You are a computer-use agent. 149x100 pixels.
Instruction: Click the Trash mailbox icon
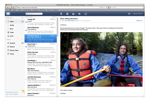[x=8, y=32]
